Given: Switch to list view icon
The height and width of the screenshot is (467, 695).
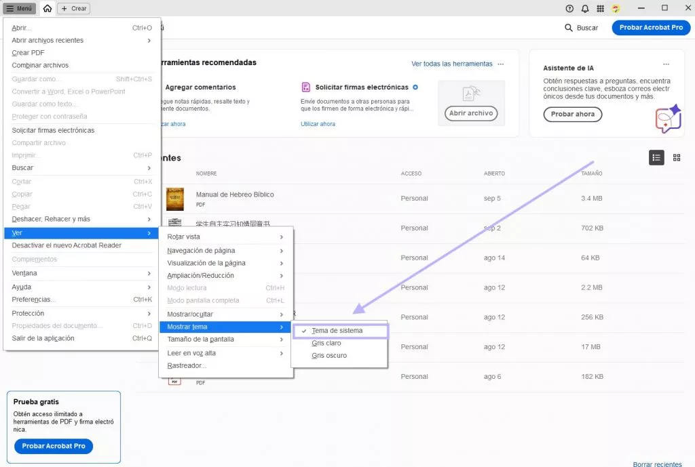Looking at the screenshot, I should pyautogui.click(x=656, y=157).
